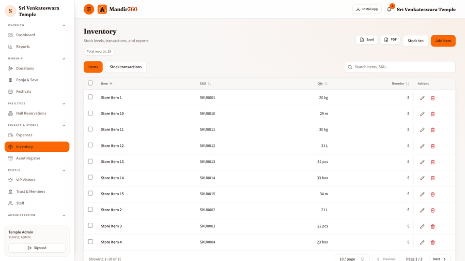465x261 pixels.
Task: Check the box for Store Item 2
Action: coord(91,209)
